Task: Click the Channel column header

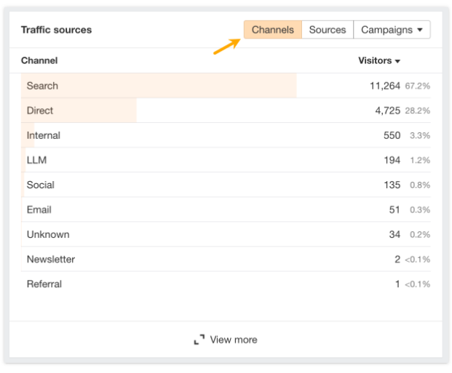Action: [39, 60]
